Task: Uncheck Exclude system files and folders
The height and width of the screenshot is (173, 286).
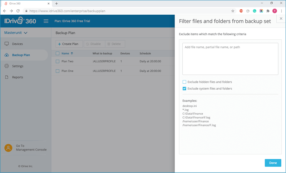Action: coord(184,89)
